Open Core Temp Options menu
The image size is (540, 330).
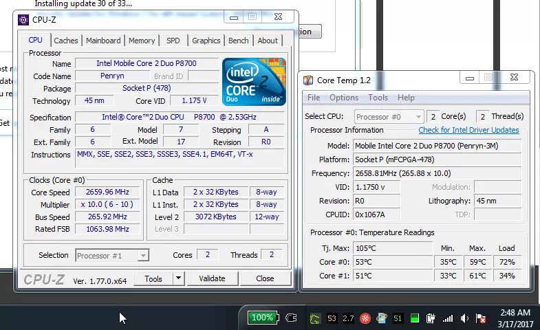[x=344, y=98]
